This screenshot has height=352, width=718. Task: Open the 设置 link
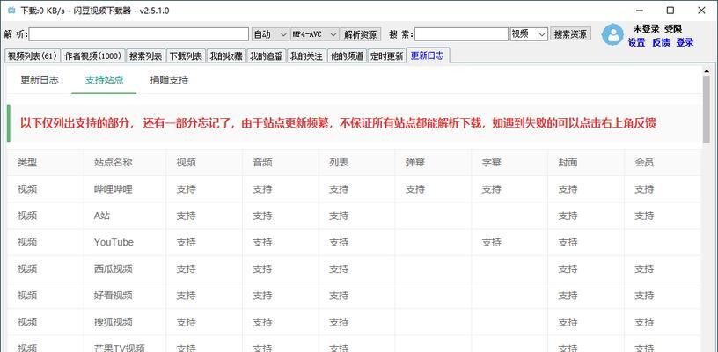coord(636,42)
